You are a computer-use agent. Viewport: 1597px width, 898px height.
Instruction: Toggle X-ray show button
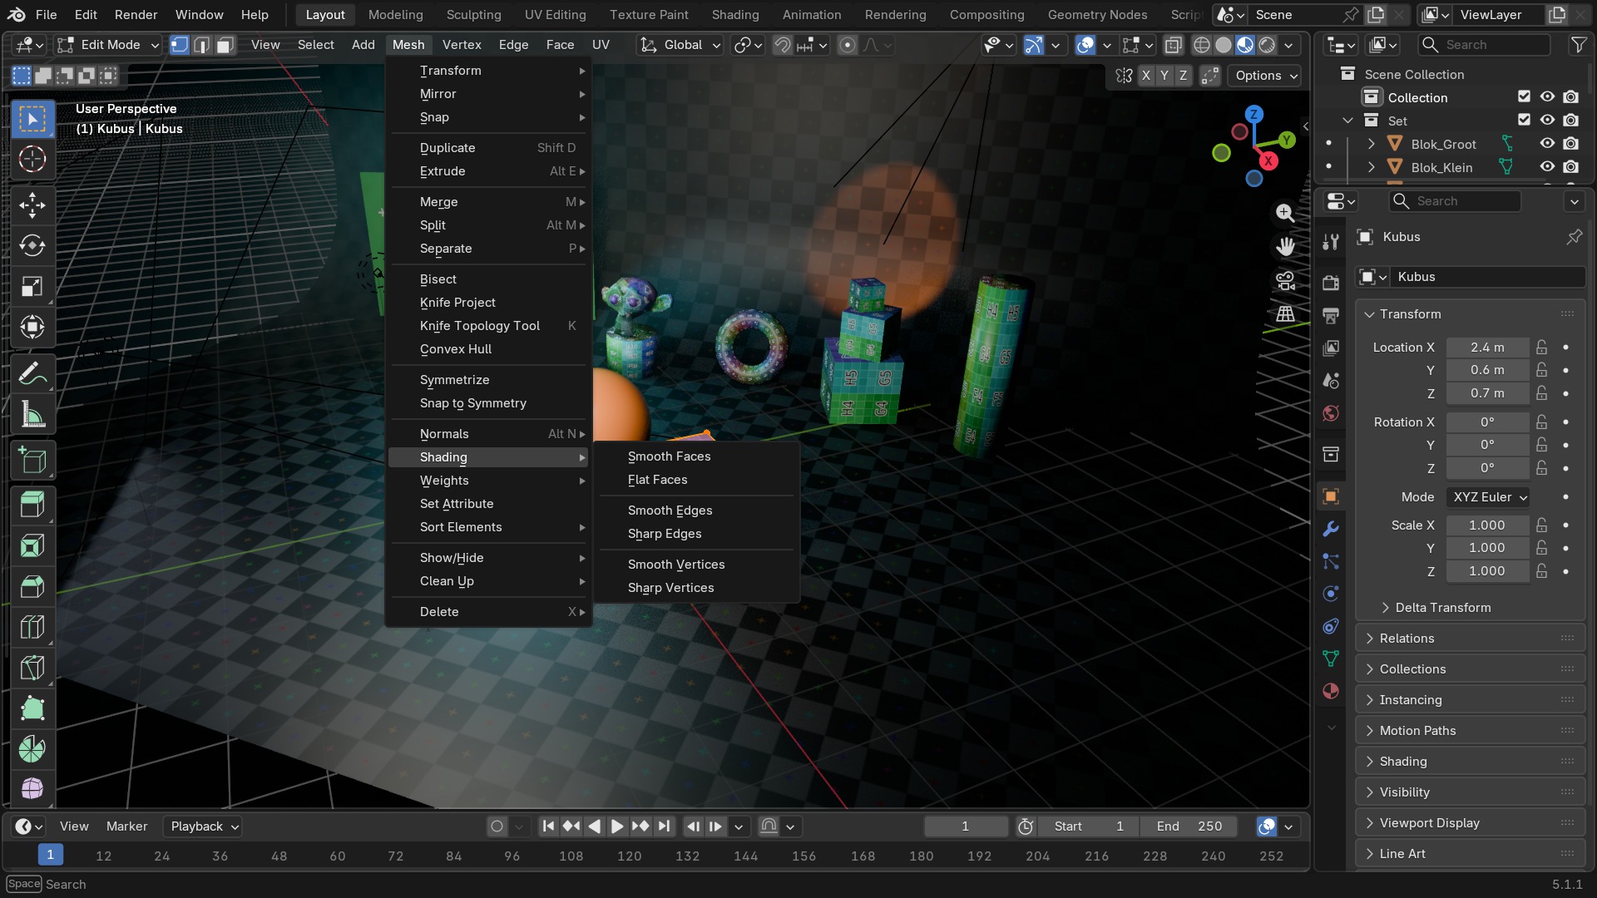(1174, 45)
